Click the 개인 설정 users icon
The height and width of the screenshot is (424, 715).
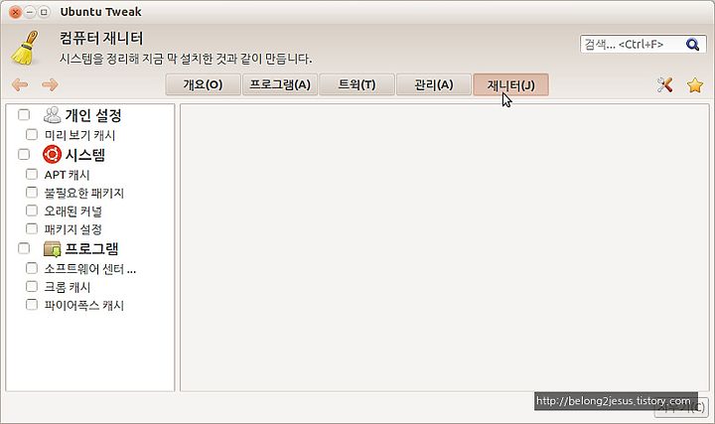(x=52, y=115)
